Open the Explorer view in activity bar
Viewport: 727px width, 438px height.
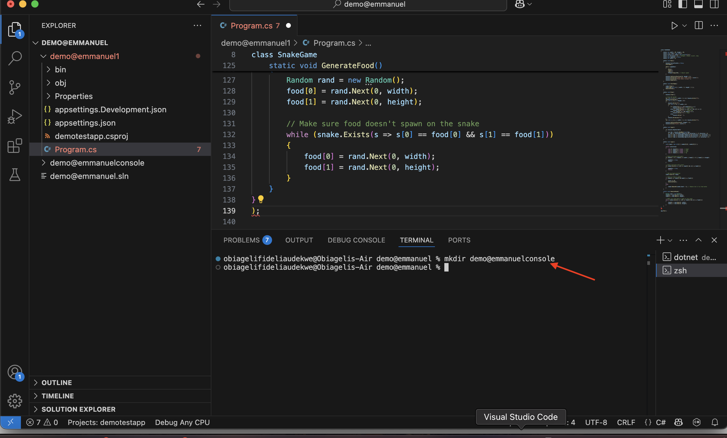click(15, 29)
